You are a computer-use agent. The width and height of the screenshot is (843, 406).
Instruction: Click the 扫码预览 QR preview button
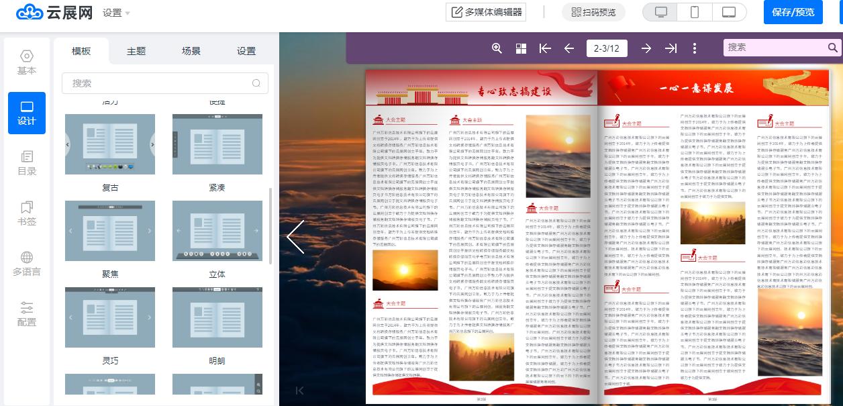click(x=594, y=12)
